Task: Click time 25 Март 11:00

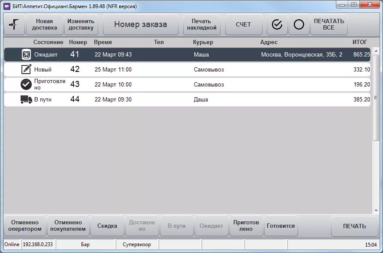Action: [x=113, y=69]
